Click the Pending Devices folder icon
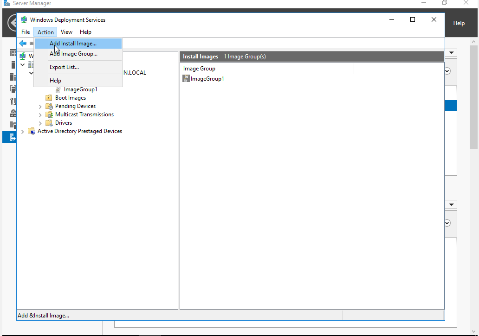 [x=49, y=106]
